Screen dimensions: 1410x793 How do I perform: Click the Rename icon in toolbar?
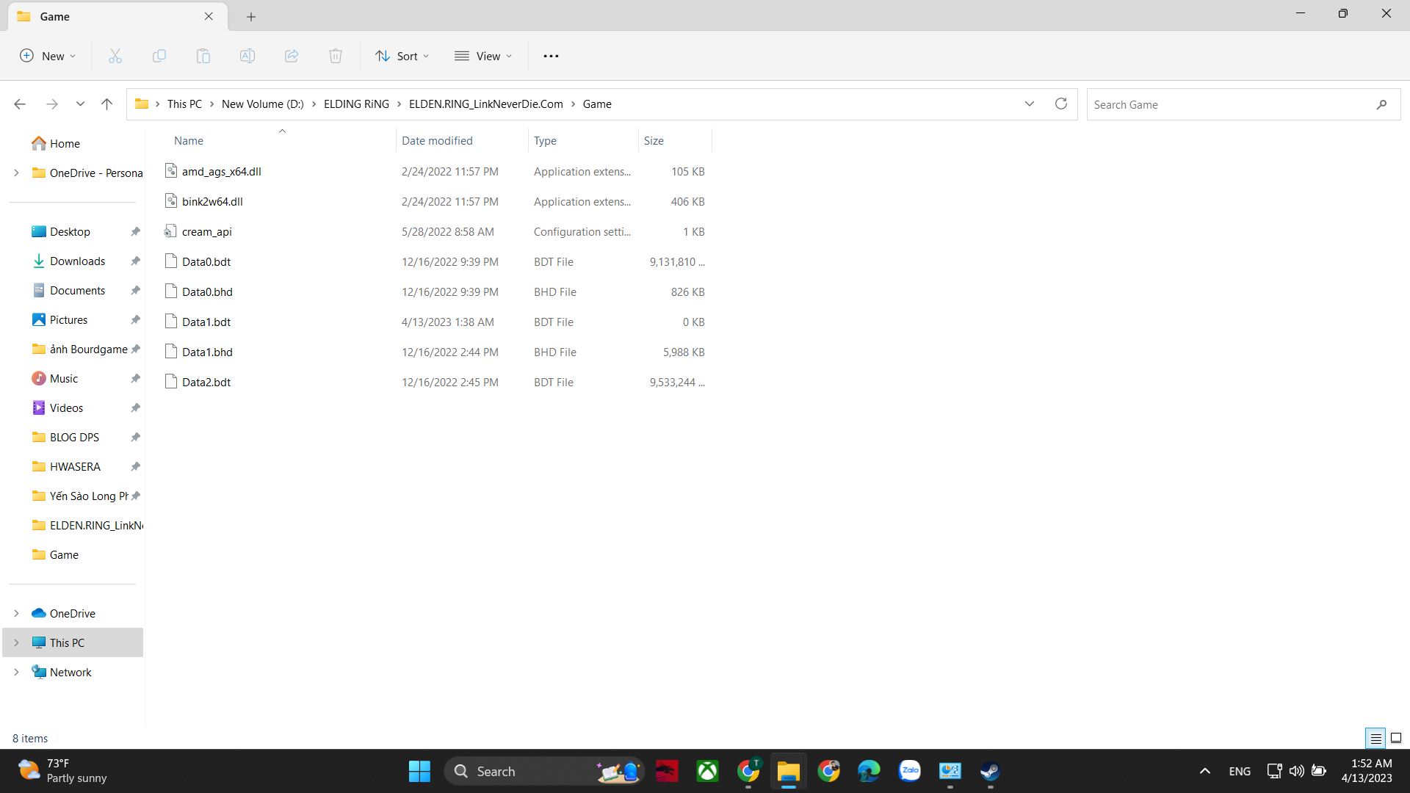point(247,56)
